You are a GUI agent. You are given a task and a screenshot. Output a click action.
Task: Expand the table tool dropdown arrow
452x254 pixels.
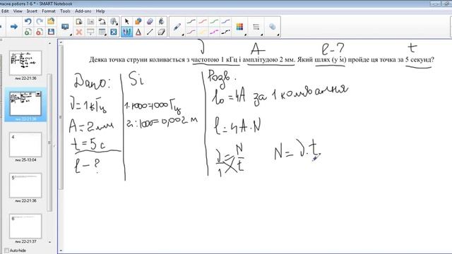[x=106, y=35]
